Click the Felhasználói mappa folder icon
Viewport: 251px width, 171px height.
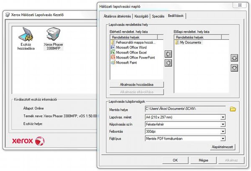(113, 42)
